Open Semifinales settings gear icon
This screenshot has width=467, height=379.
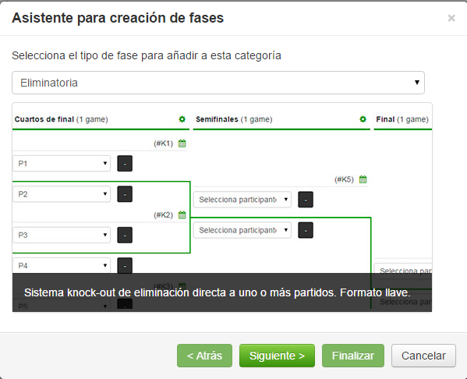[363, 119]
